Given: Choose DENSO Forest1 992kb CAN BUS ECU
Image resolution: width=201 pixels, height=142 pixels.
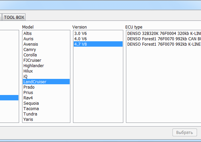Looking at the screenshot, I should click(164, 39).
